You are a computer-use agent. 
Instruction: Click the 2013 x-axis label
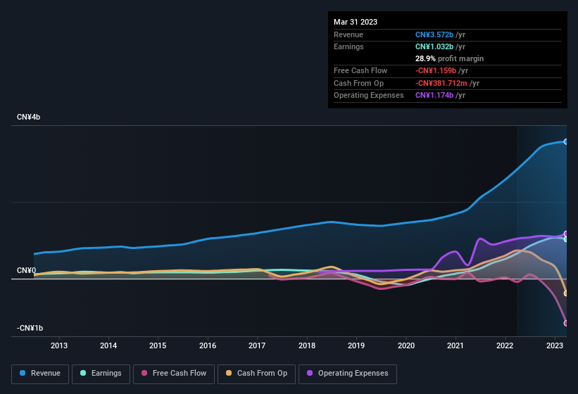pyautogui.click(x=59, y=345)
